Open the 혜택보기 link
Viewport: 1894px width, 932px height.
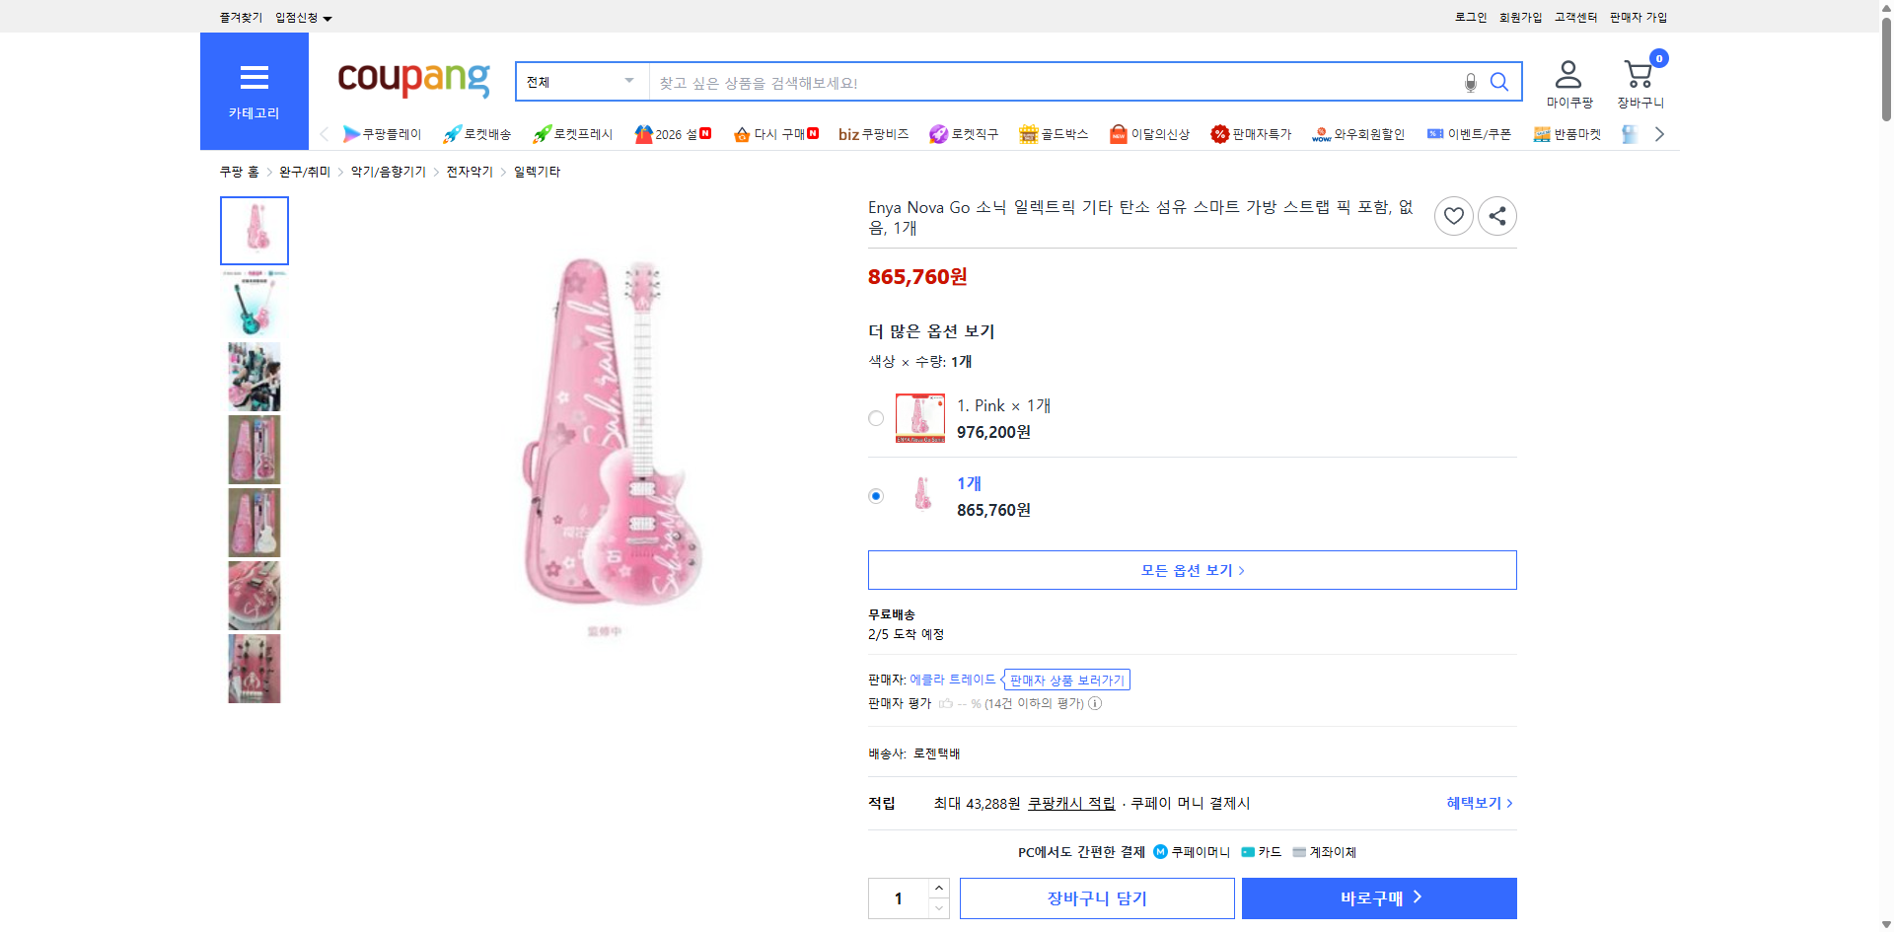point(1474,803)
